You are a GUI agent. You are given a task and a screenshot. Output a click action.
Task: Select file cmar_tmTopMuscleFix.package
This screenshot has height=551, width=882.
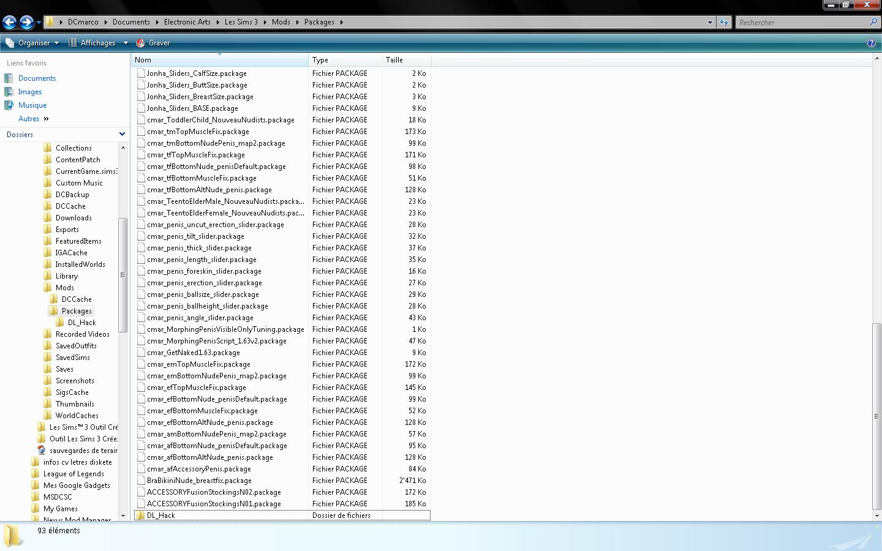tap(197, 132)
